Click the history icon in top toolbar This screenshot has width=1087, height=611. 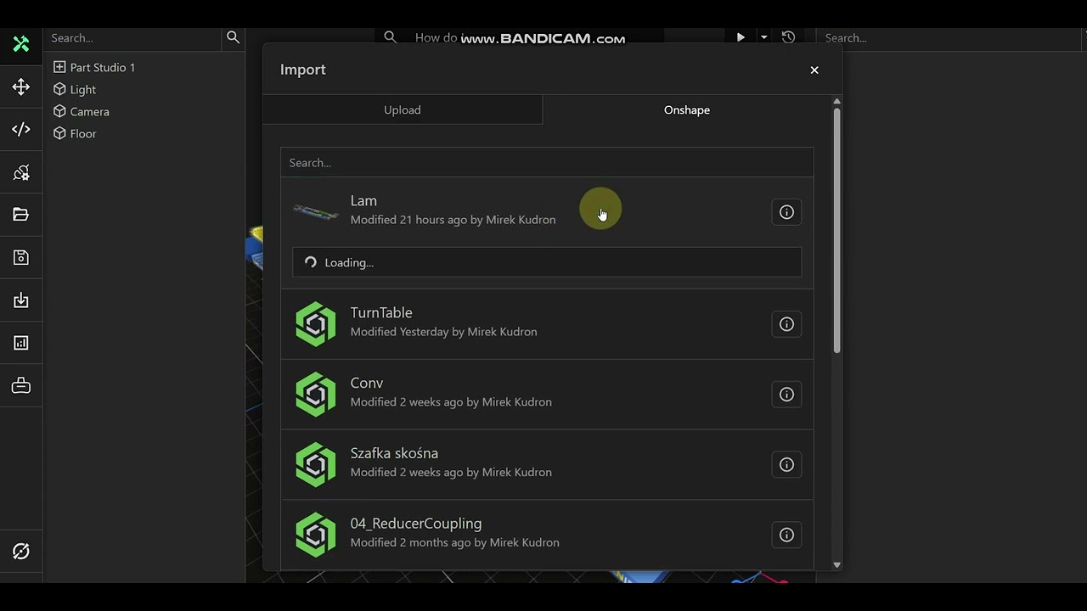pos(788,37)
